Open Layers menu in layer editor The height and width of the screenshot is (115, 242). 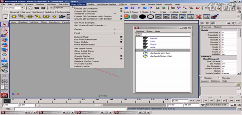point(205,81)
